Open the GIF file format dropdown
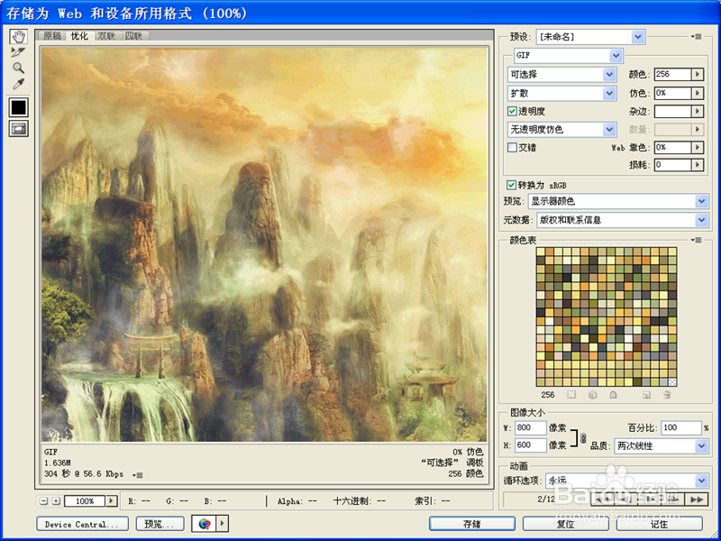Screen dimensions: 721x541 569,56
